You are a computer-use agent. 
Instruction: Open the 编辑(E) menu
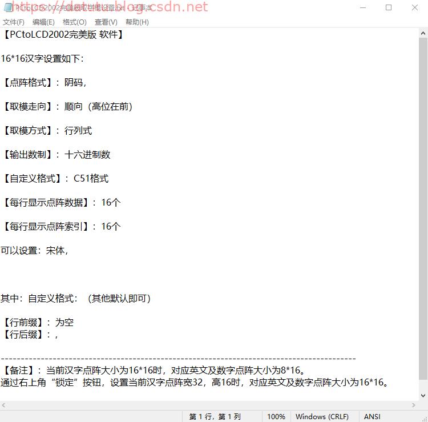point(43,22)
